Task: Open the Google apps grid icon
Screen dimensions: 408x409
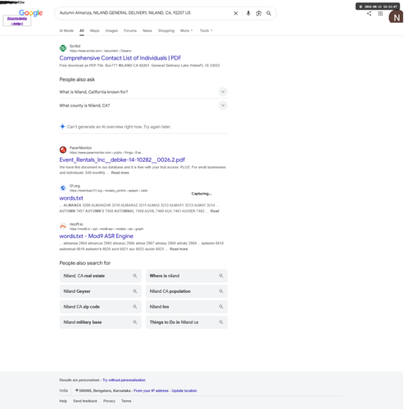Action: (x=380, y=13)
